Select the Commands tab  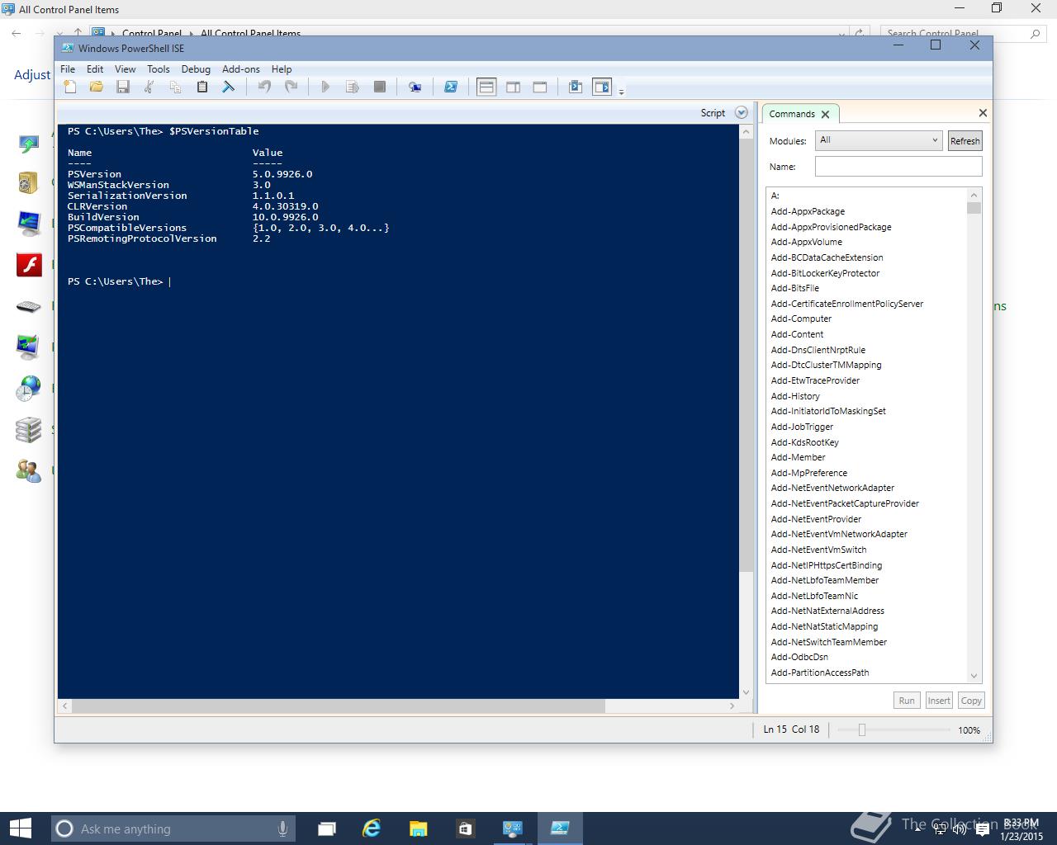pyautogui.click(x=791, y=114)
